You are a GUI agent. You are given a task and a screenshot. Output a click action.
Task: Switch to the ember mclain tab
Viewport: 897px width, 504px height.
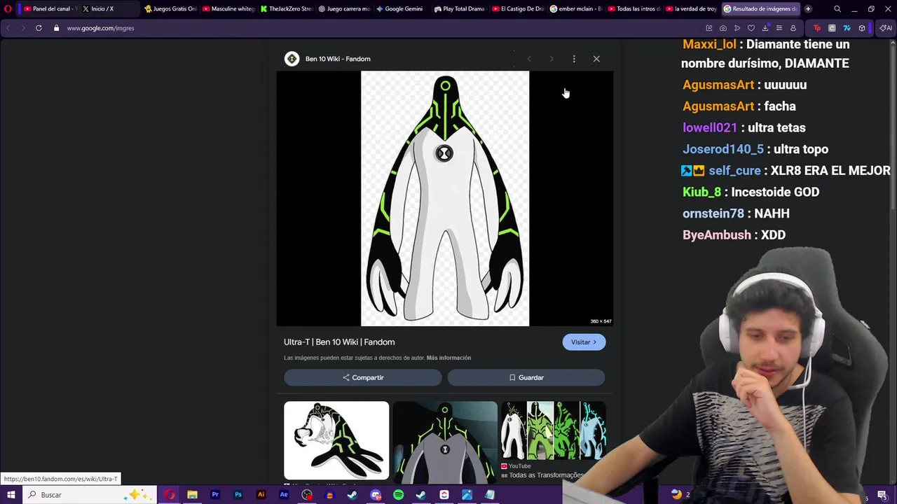(x=576, y=9)
